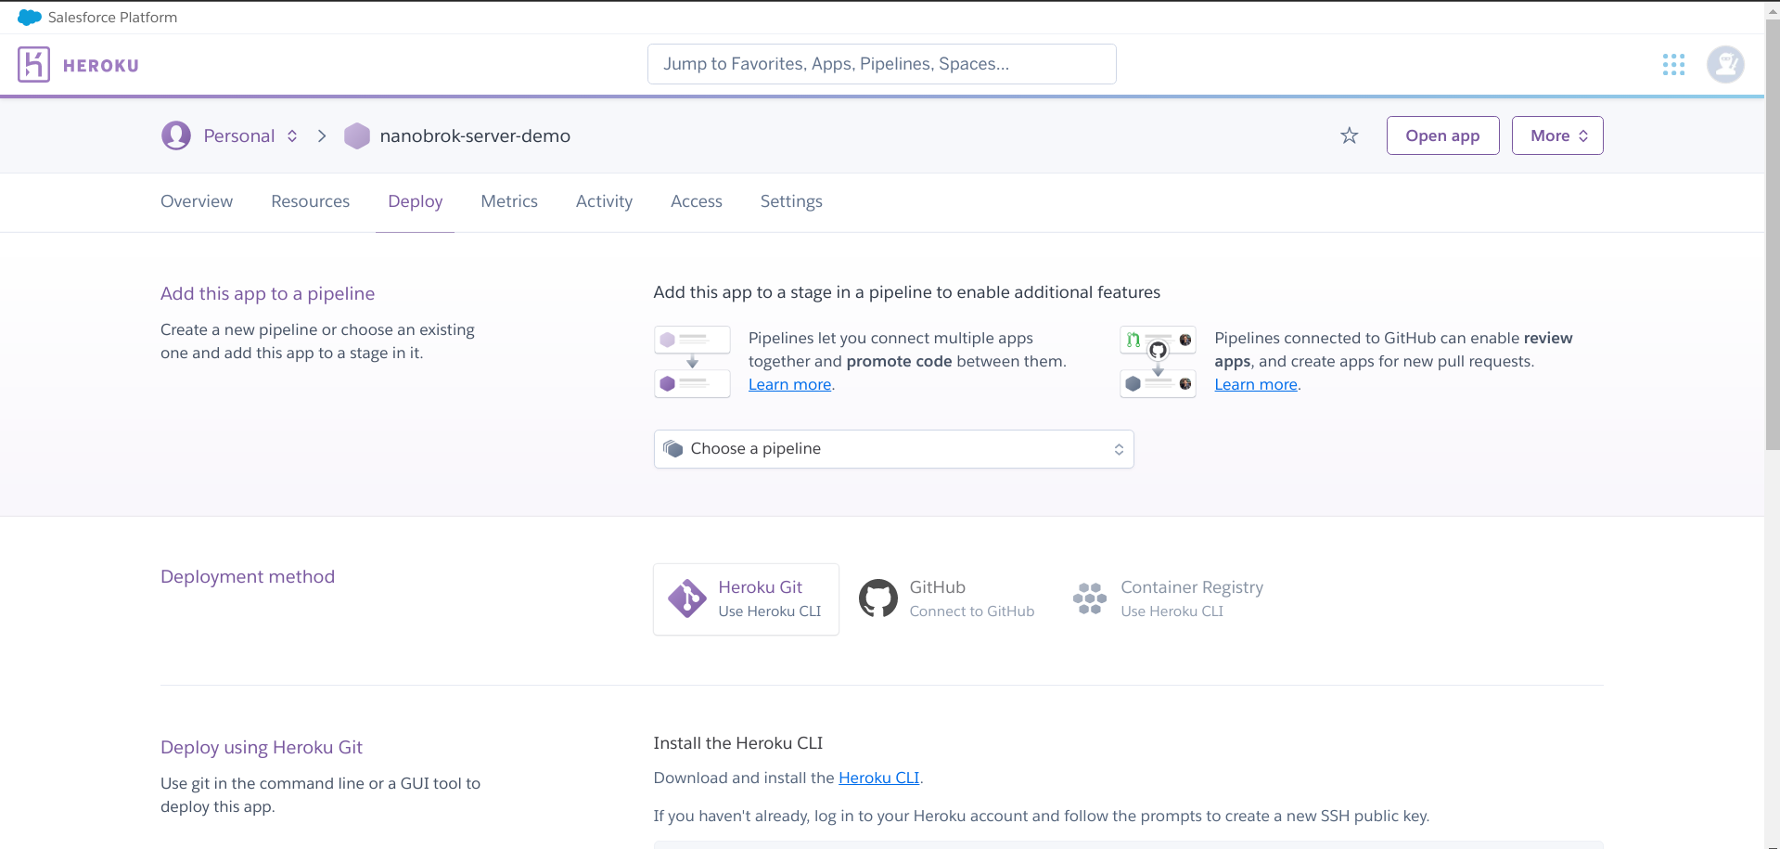Select Heroku Git deployment method
This screenshot has height=849, width=1780.
(746, 599)
